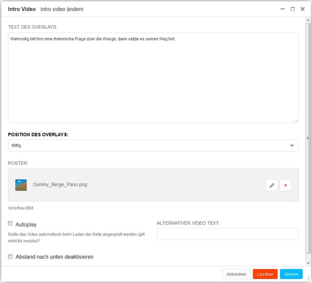Click the scrollbar up arrow
The width and height of the screenshot is (312, 283).
pyautogui.click(x=308, y=20)
